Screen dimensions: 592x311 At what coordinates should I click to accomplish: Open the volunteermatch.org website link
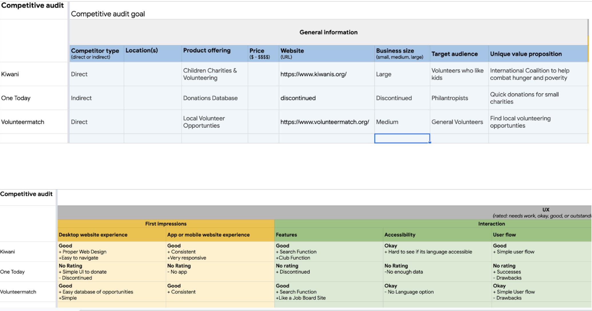(324, 122)
